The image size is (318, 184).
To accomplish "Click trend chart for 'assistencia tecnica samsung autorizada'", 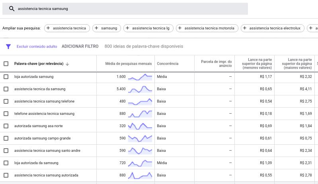I will (140, 176).
